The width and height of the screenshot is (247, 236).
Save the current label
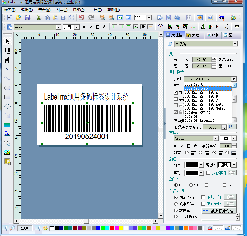27,18
